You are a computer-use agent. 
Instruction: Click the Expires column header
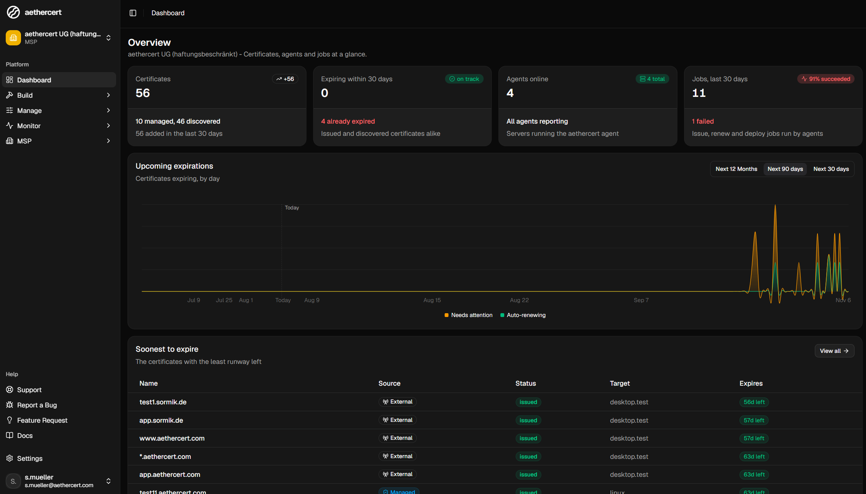tap(751, 383)
